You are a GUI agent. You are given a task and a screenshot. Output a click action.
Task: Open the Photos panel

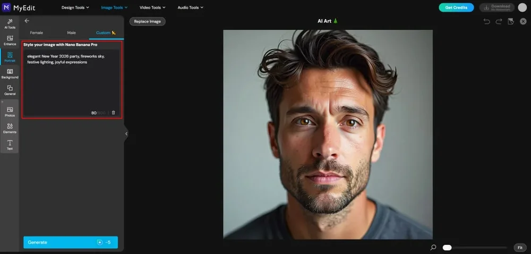pos(10,111)
